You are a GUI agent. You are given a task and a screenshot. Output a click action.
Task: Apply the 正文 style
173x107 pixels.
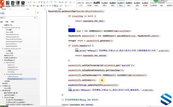[x=80, y=4]
